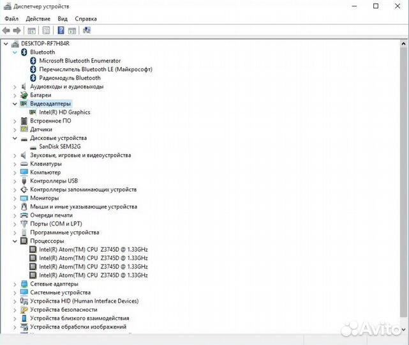Image resolution: width=409 pixels, height=345 pixels.
Task: Collapse the Видеоадаптеры category
Action: click(15, 104)
